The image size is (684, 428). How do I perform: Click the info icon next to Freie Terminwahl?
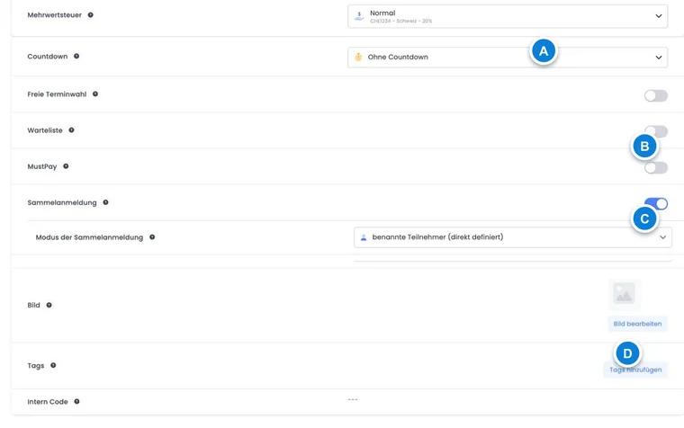coord(95,94)
